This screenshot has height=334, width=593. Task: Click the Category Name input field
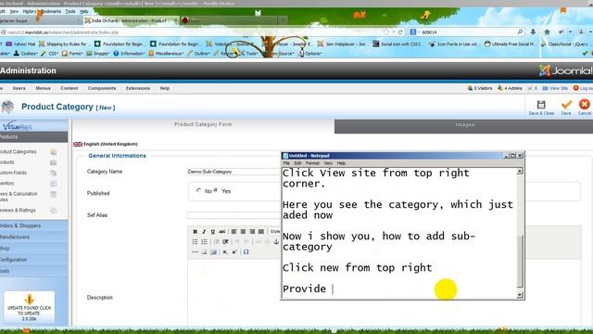tap(233, 172)
